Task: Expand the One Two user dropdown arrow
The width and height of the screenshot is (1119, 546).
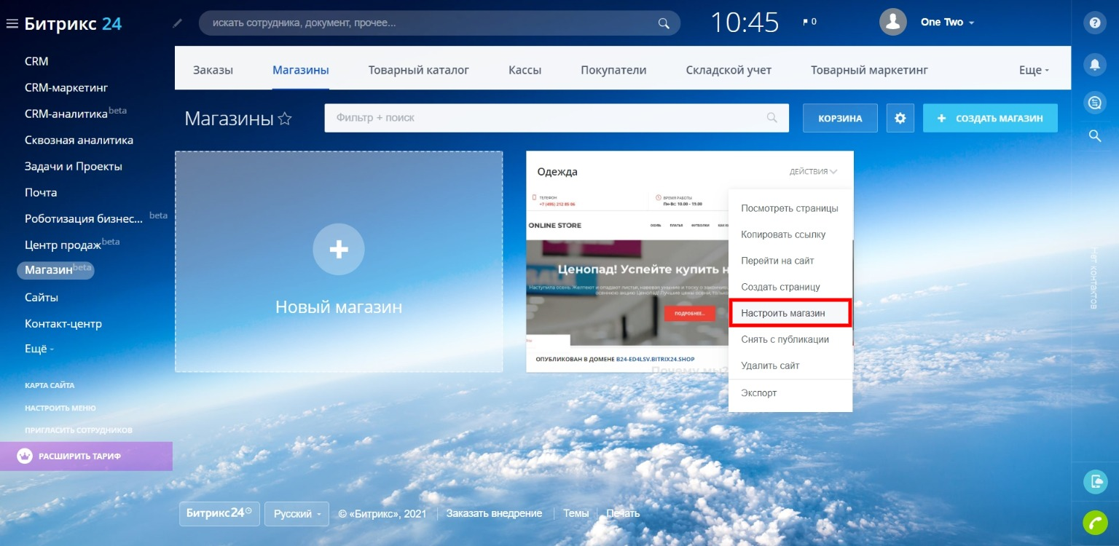Action: coord(971,23)
